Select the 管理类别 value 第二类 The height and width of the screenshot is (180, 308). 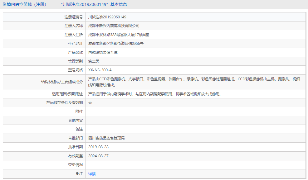(x=94, y=61)
